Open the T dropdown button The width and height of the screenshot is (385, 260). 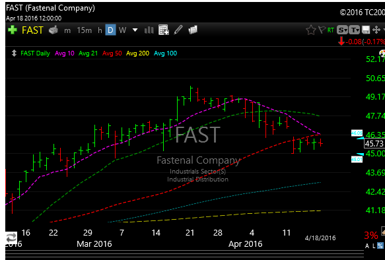[354, 30]
